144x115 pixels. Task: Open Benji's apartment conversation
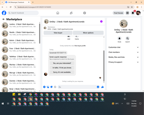(x=20, y=90)
